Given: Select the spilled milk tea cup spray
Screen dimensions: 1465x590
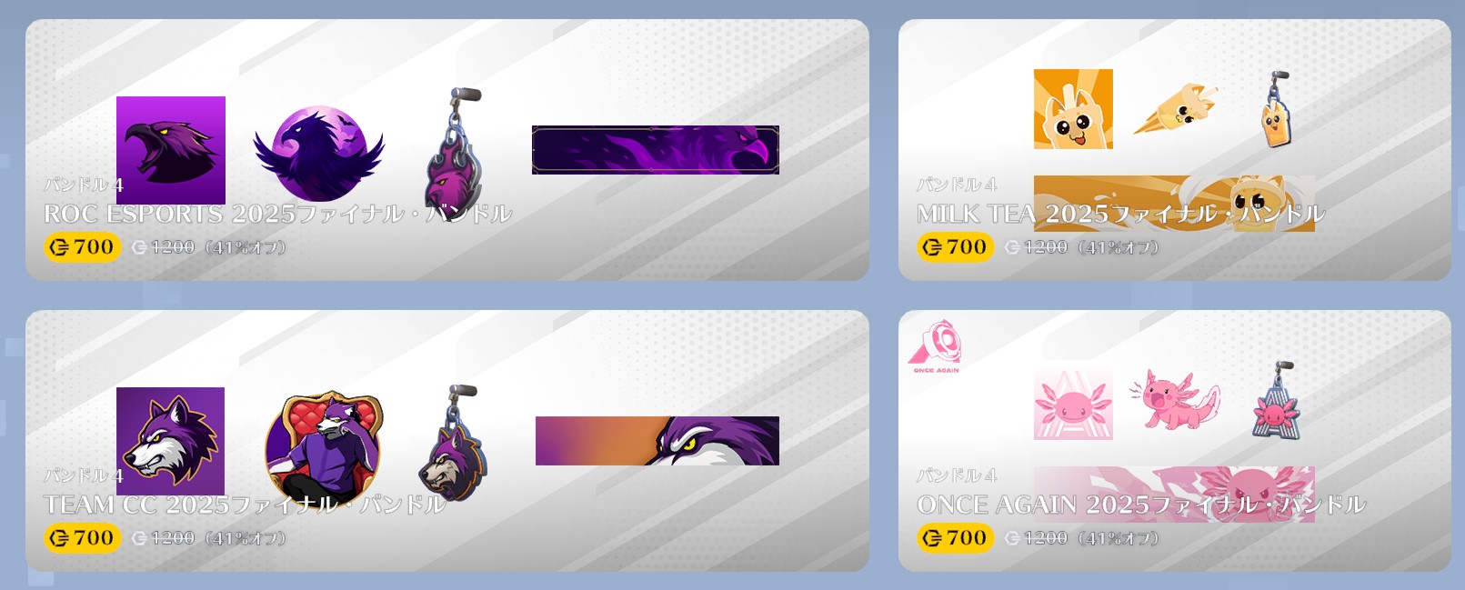Looking at the screenshot, I should tap(1176, 109).
